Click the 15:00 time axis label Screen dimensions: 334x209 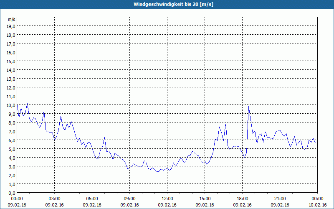(205, 199)
